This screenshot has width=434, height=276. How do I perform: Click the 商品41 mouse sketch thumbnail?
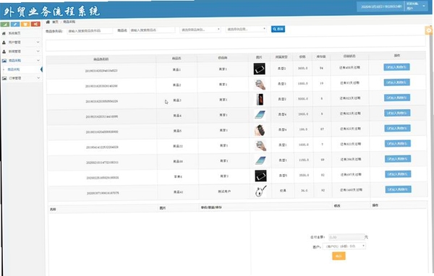[261, 191]
